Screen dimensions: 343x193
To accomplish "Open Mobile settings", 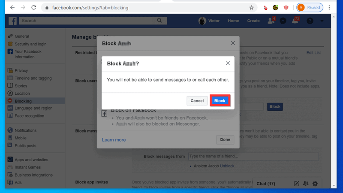I will point(20,138).
